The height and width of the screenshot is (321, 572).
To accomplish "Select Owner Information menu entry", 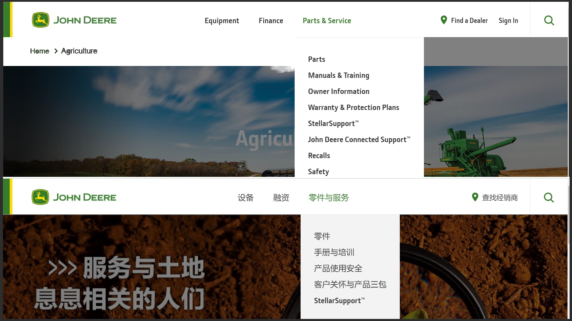I will (x=338, y=91).
